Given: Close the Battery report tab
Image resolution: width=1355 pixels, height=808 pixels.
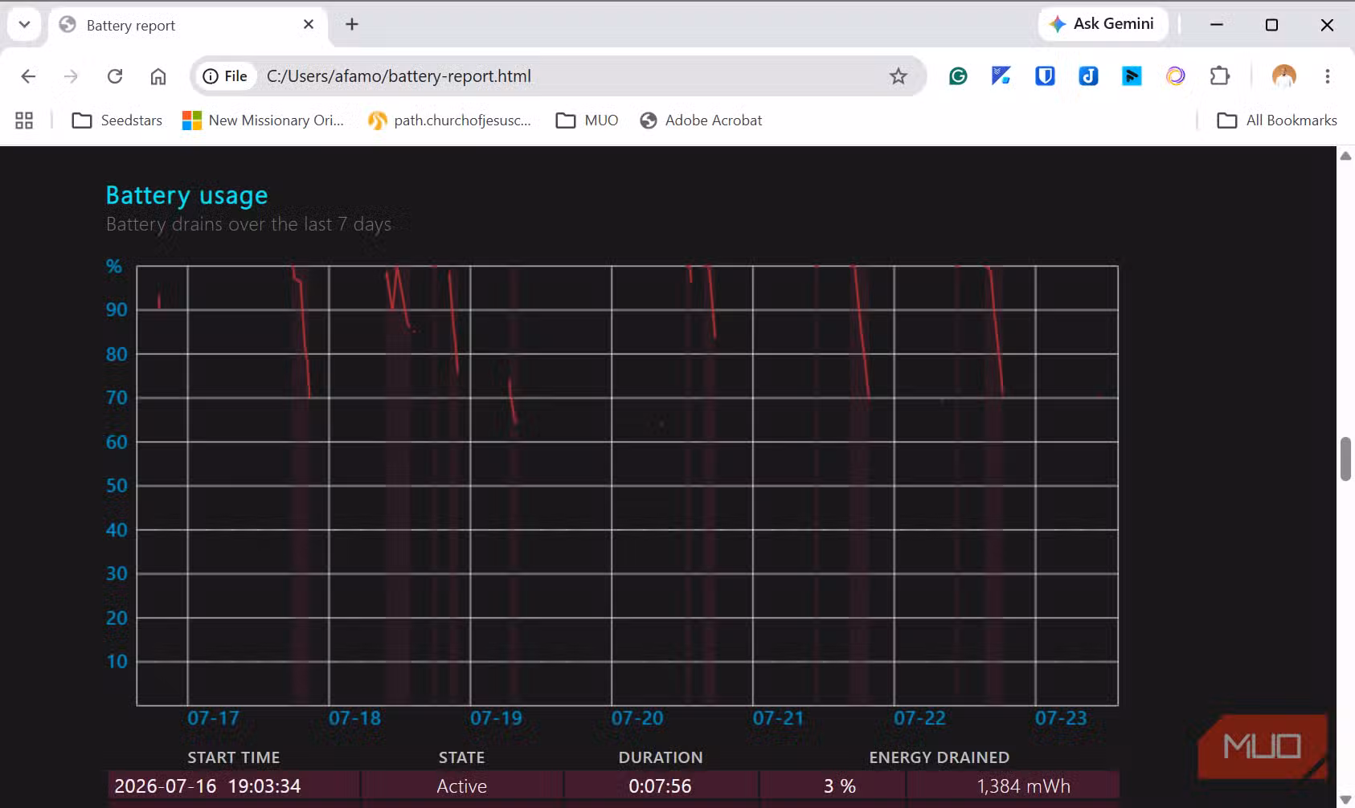Looking at the screenshot, I should click(x=309, y=25).
